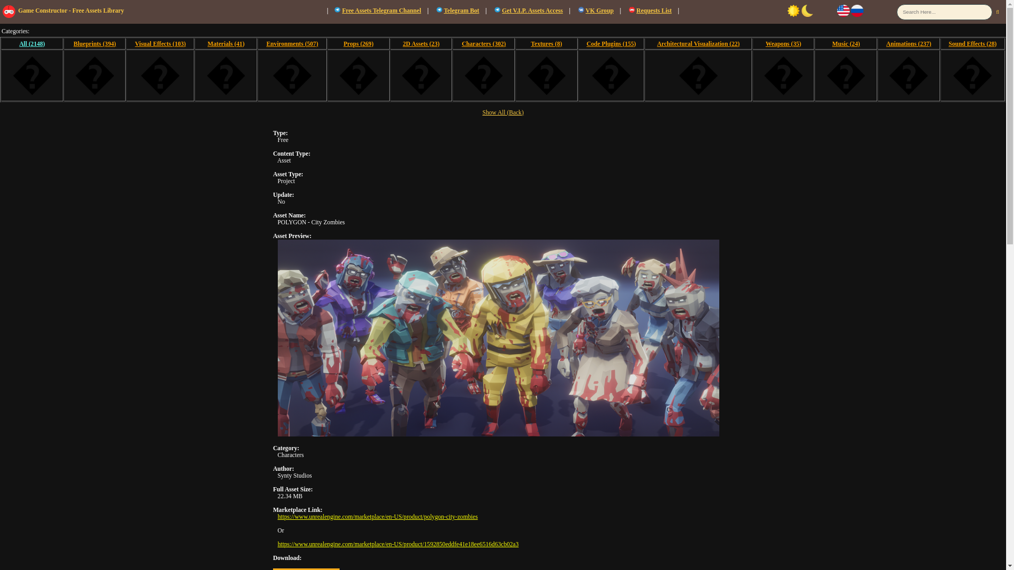This screenshot has width=1014, height=570.
Task: Click the POLYGON City Zombies preview image
Action: 498,338
